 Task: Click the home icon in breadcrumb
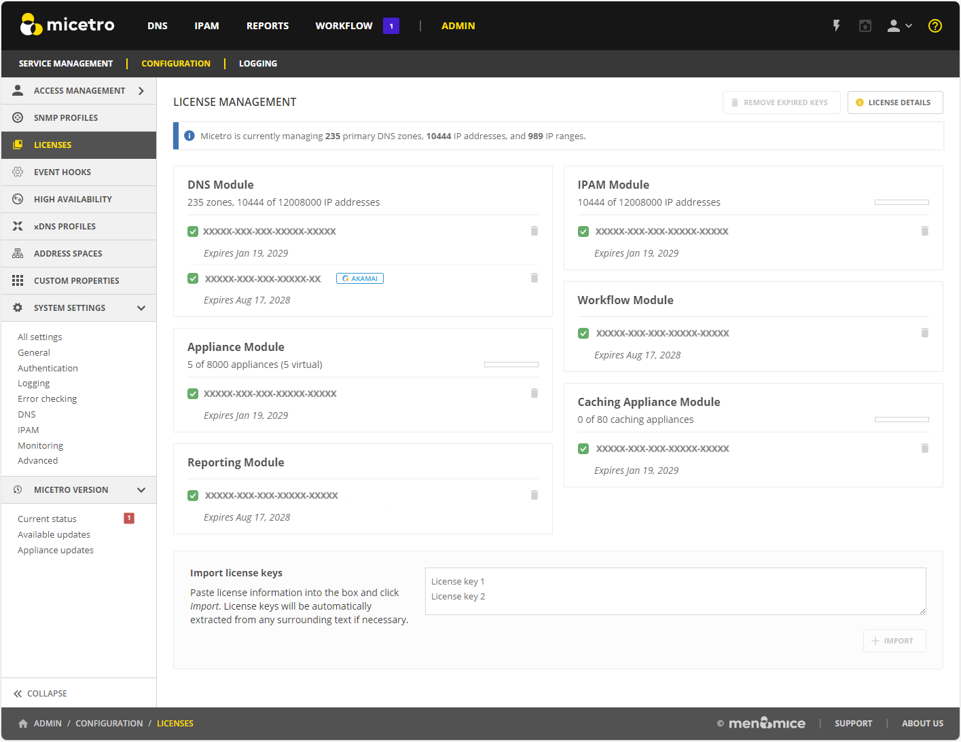coord(23,724)
